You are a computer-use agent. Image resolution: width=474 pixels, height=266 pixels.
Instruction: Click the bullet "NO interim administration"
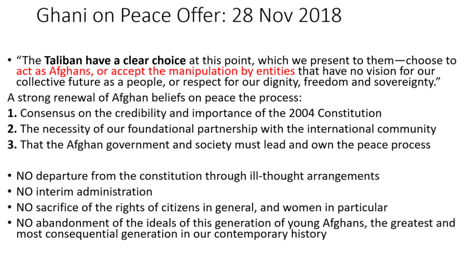point(84,191)
